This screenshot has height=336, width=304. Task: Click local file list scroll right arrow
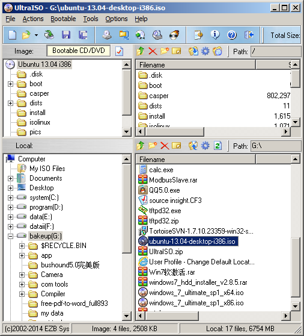coord(286,316)
